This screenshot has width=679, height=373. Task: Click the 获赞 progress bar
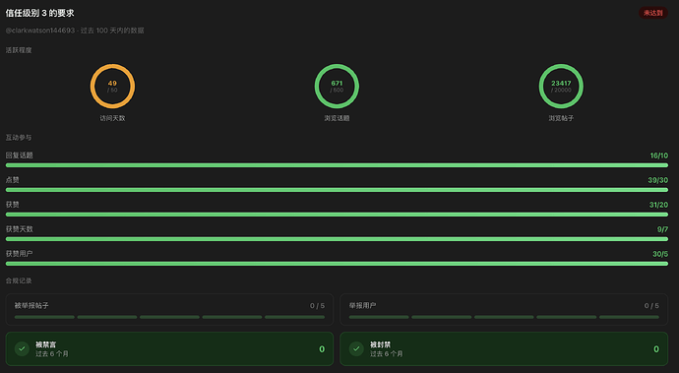pyautogui.click(x=337, y=215)
